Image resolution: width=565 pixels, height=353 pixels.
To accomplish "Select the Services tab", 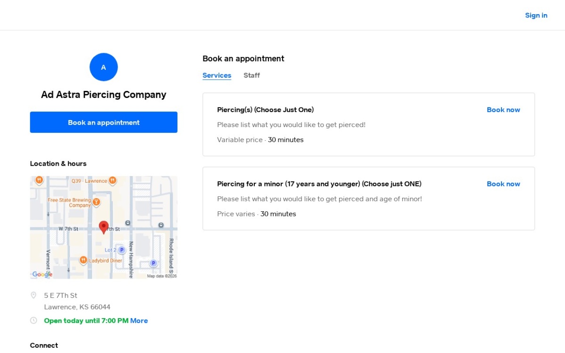I will click(217, 75).
